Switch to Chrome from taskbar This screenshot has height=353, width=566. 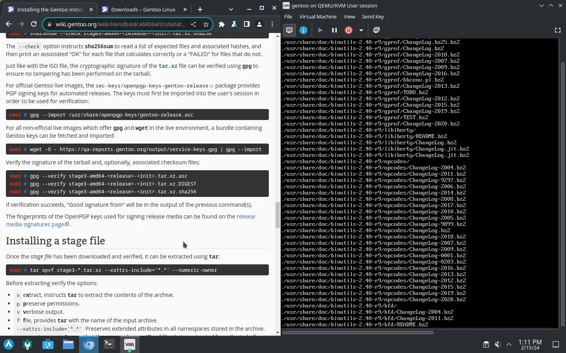pos(89,344)
